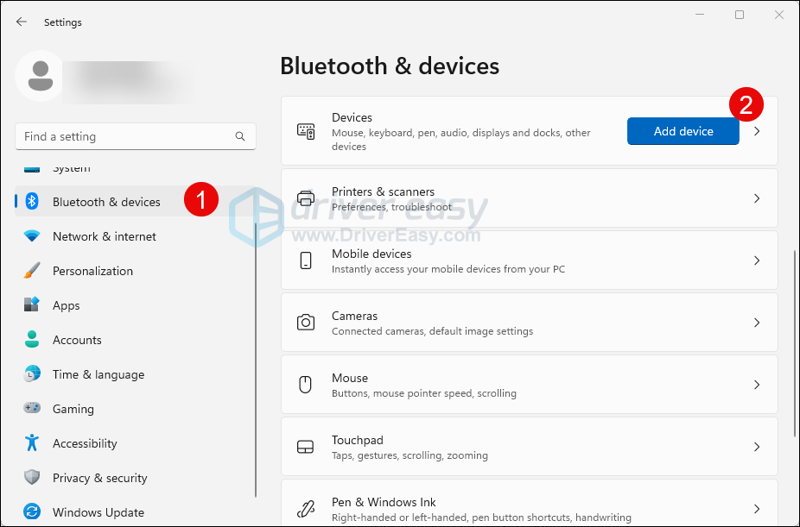This screenshot has height=527, width=800.
Task: Select the Bluetooth icon in the sidebar
Action: (32, 201)
